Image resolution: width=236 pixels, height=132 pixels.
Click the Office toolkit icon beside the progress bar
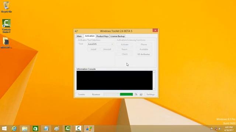tap(136, 94)
